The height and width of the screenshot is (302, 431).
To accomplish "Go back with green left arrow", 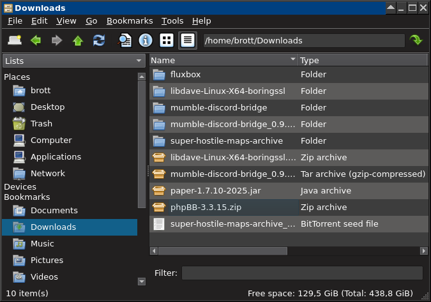I will (36, 40).
